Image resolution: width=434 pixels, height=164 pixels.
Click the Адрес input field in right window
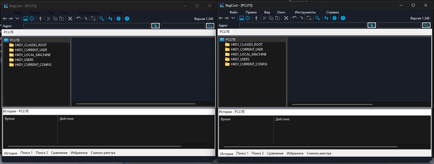click(303, 25)
